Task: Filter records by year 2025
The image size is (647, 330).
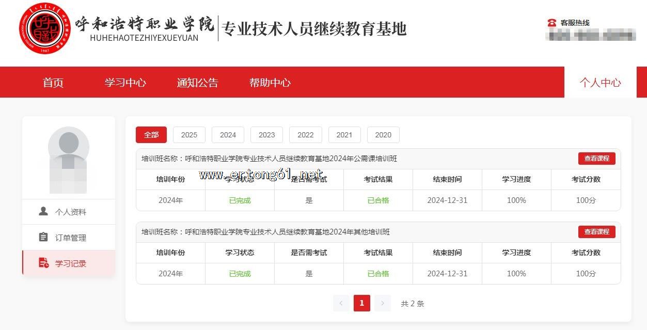Action: (189, 135)
